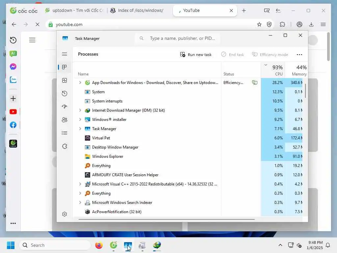This screenshot has height=253, width=337.
Task: Open Task Manager settings gear
Action: point(65,214)
